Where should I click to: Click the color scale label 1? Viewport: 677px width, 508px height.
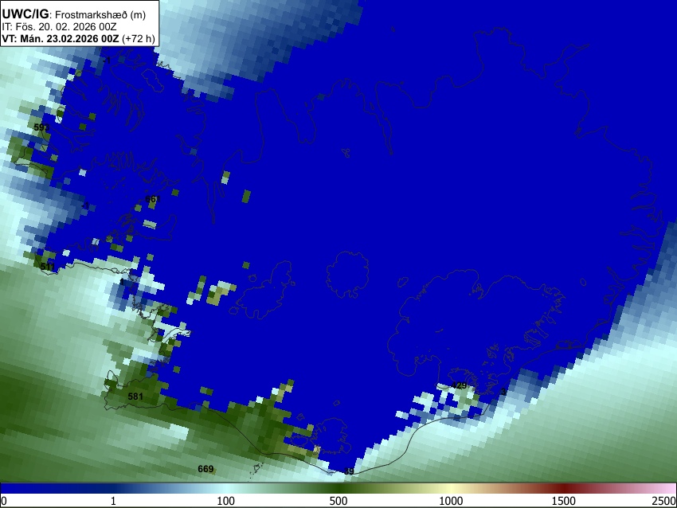[113, 501]
